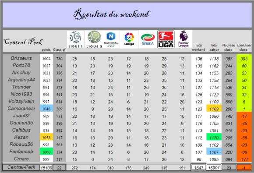Click the Evolution class- column header
Viewport: 254px width, 173px height.
coord(244,47)
